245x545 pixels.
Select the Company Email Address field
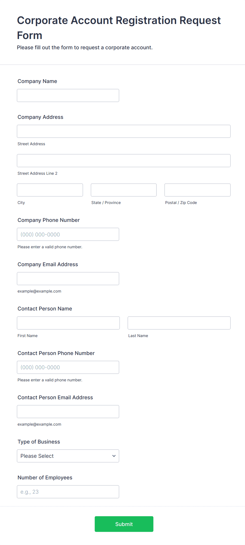(68, 279)
